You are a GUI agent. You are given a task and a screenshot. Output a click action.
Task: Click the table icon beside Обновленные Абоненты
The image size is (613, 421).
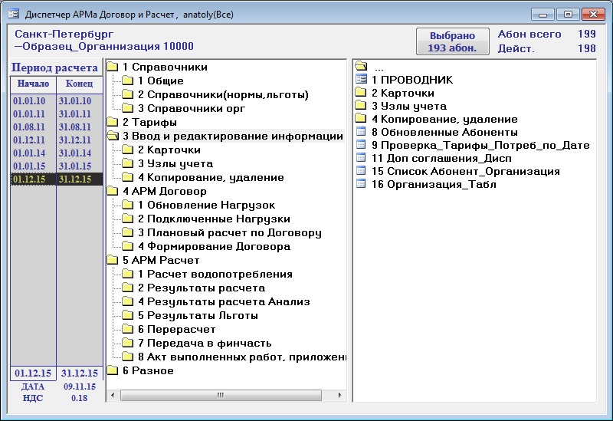tap(362, 132)
